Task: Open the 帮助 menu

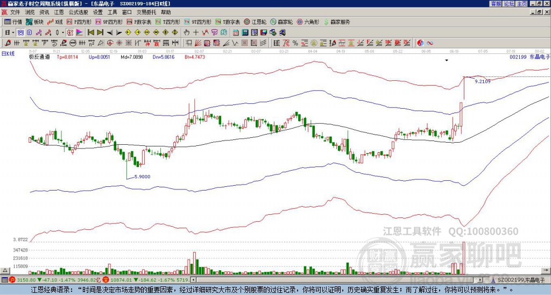Action: click(166, 12)
